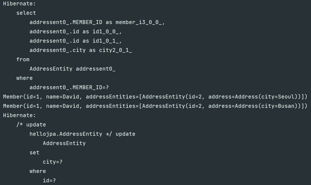Screen dimensions: 311x185
Task: Click the 'from' keyword line
Action: [x=23, y=59]
